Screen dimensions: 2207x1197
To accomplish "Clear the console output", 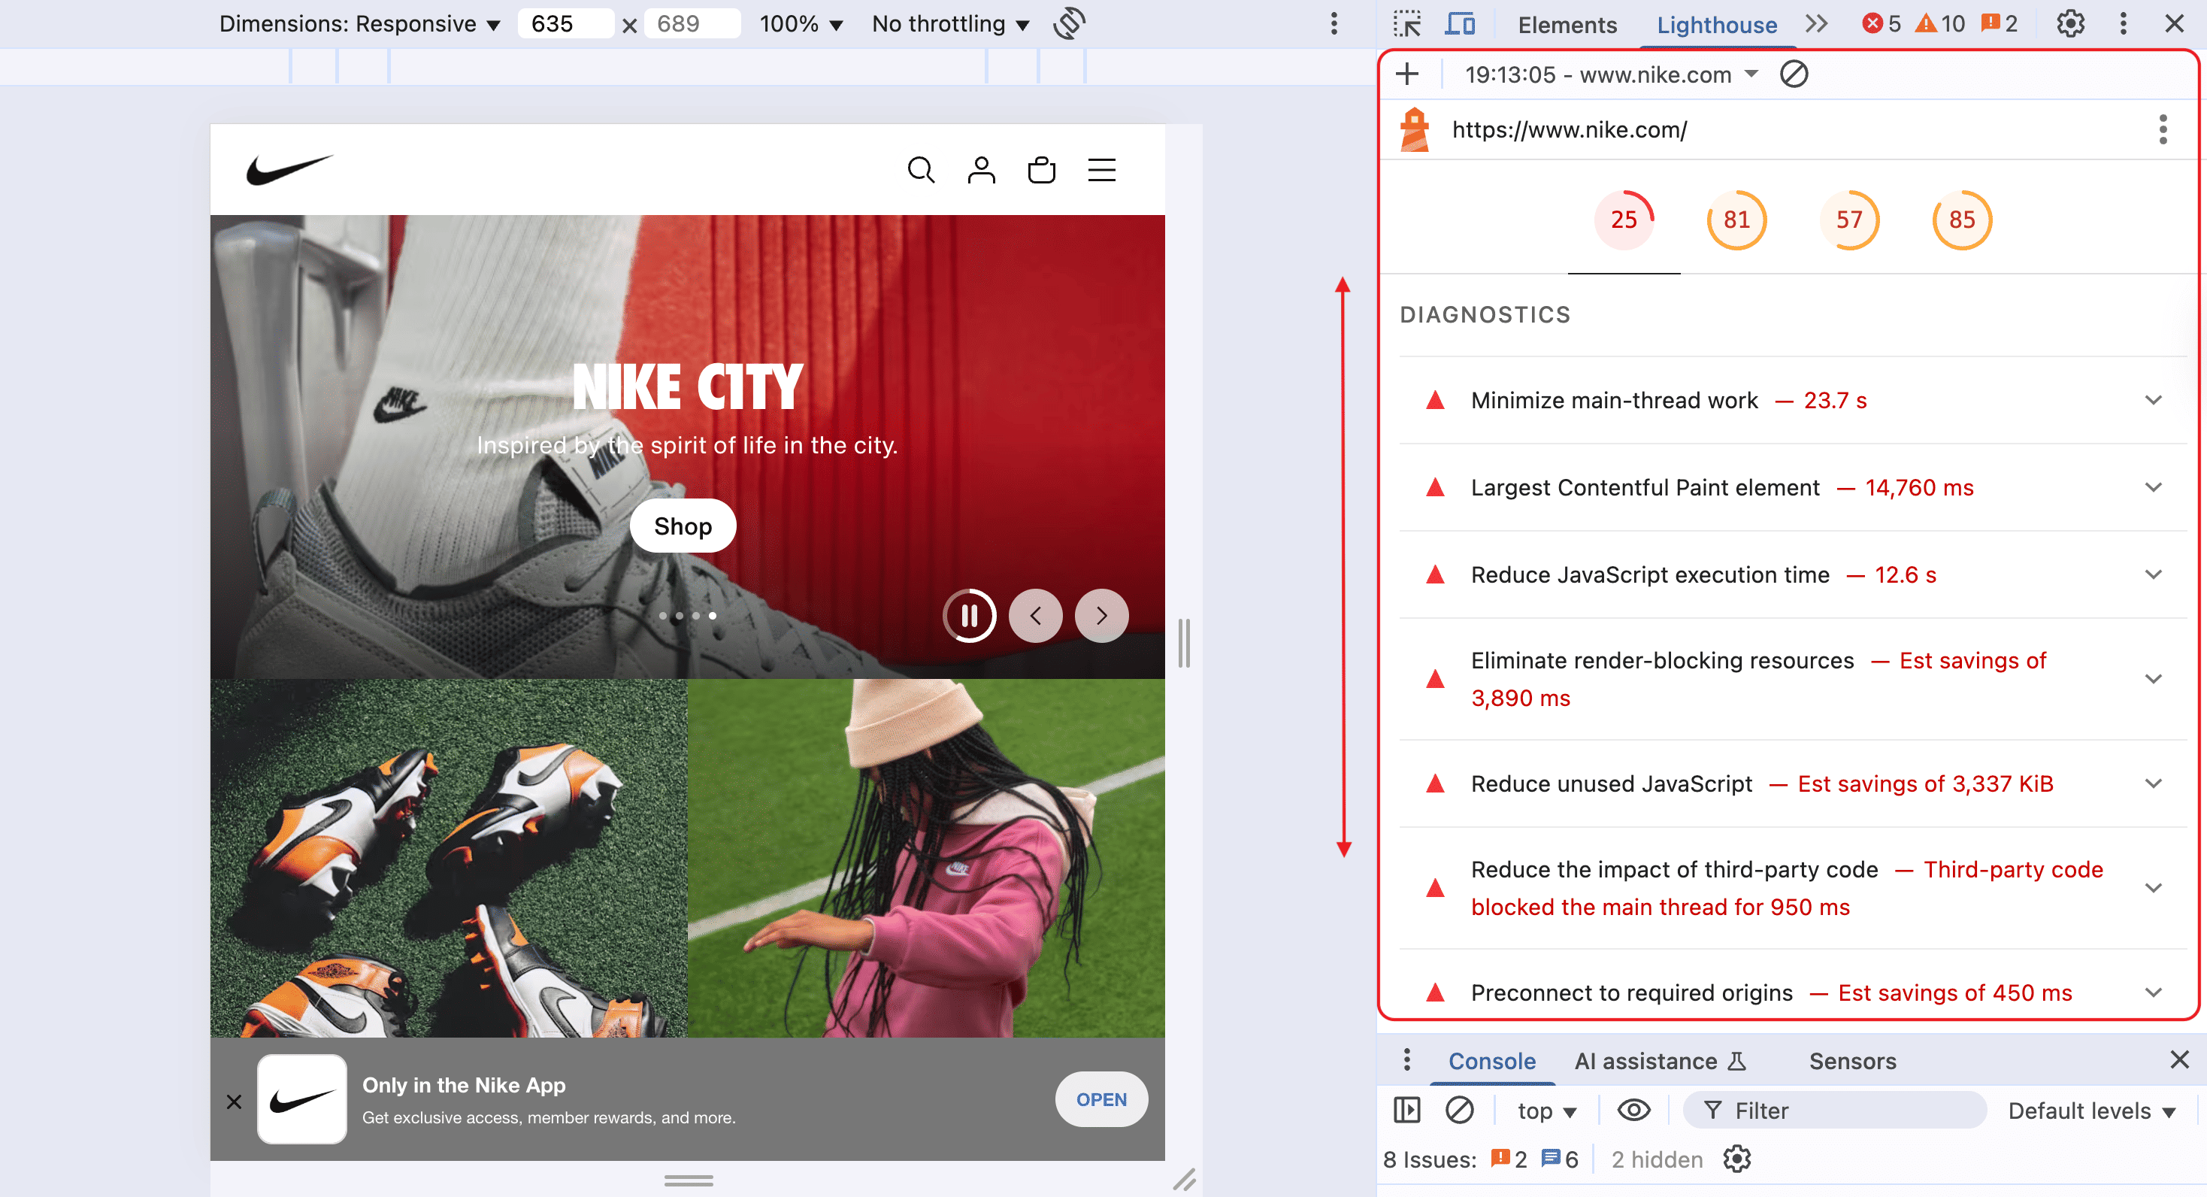I will [1459, 1111].
